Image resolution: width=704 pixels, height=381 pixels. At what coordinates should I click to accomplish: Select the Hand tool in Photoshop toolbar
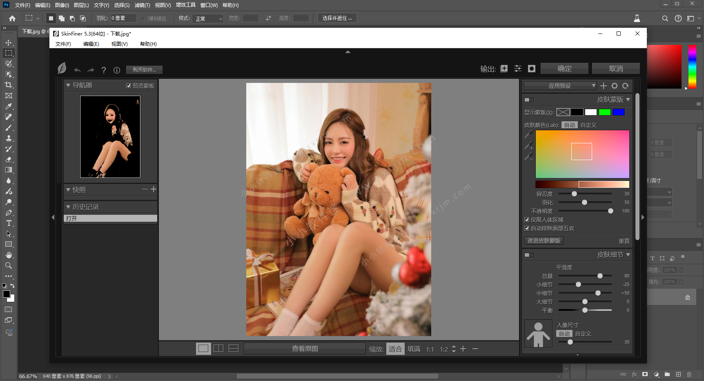pyautogui.click(x=9, y=255)
